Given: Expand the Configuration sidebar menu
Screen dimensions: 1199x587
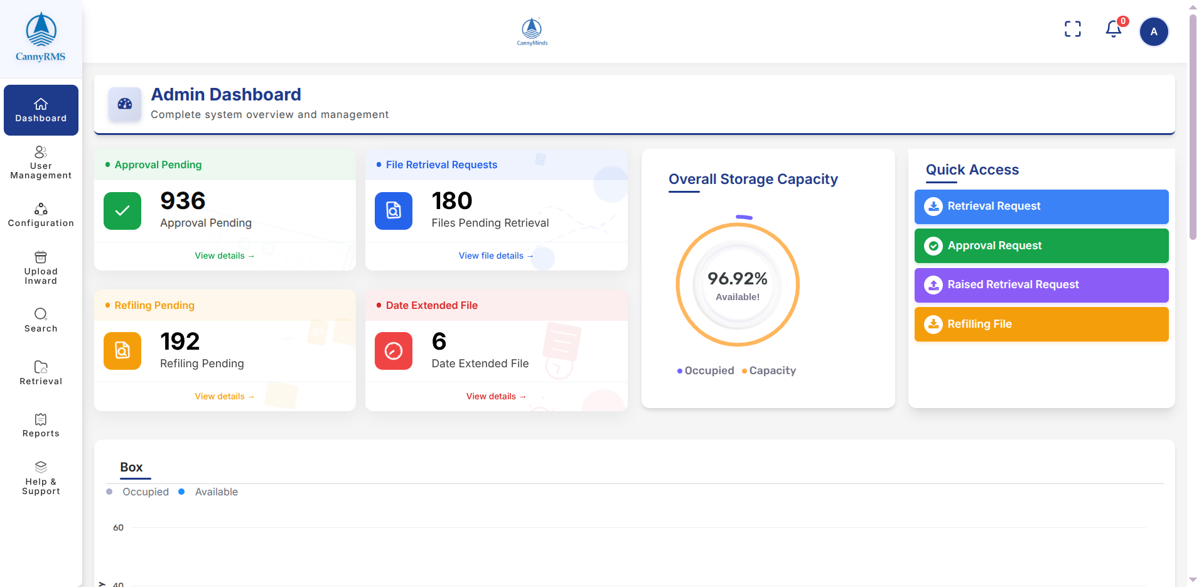Looking at the screenshot, I should 41,215.
